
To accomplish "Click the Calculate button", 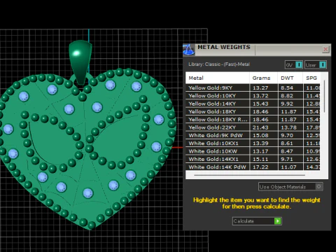I will [x=257, y=221].
